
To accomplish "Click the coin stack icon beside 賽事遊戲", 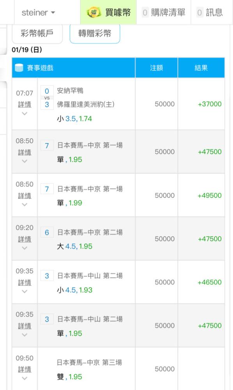I will pos(19,67).
